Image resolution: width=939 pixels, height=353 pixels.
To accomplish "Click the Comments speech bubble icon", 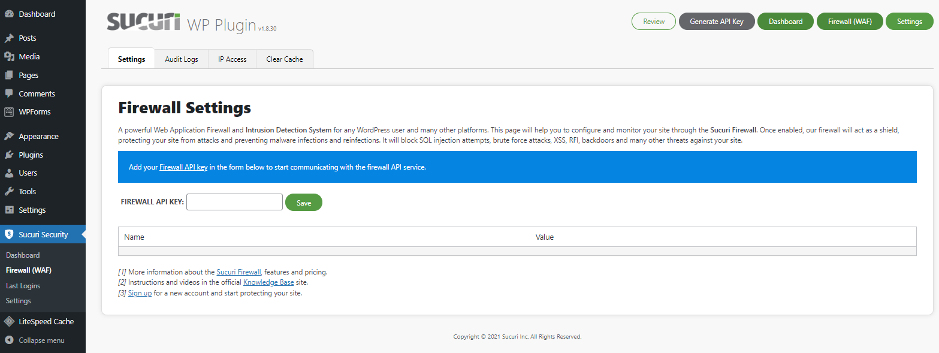I will (x=9, y=94).
